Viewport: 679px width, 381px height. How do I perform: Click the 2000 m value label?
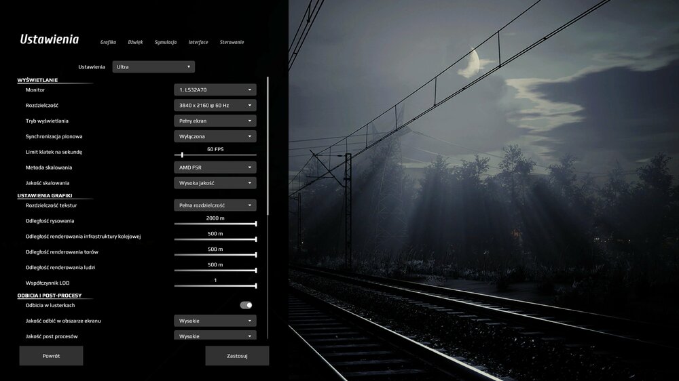coord(215,218)
